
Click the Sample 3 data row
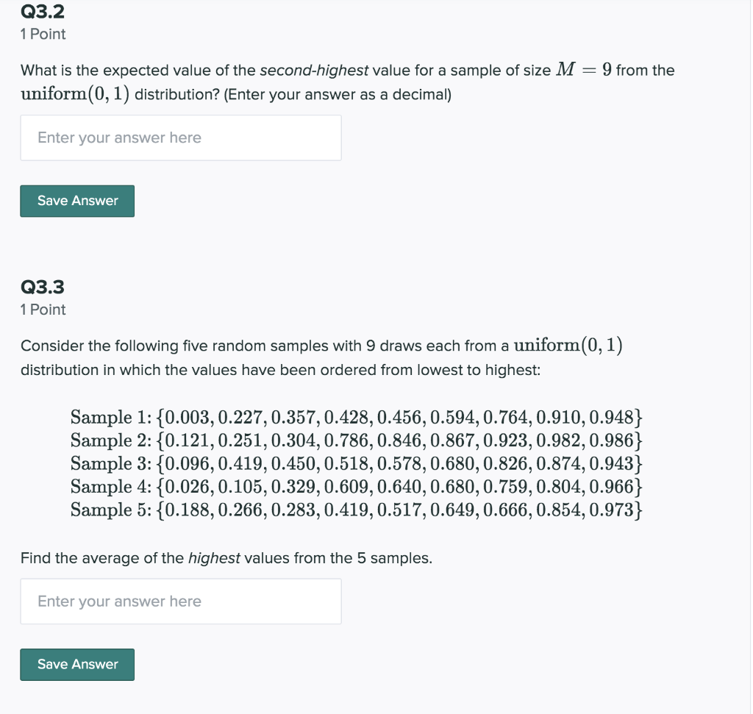click(355, 463)
